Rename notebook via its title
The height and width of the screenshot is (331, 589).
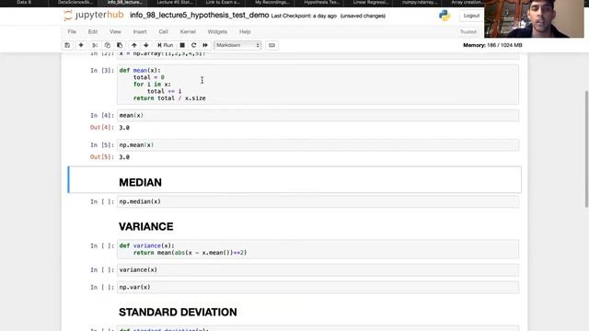(199, 16)
